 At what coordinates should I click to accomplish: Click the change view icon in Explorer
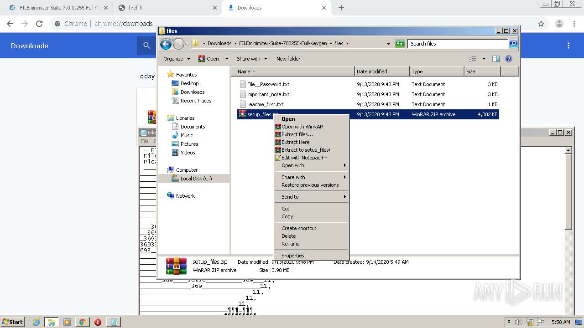point(473,59)
